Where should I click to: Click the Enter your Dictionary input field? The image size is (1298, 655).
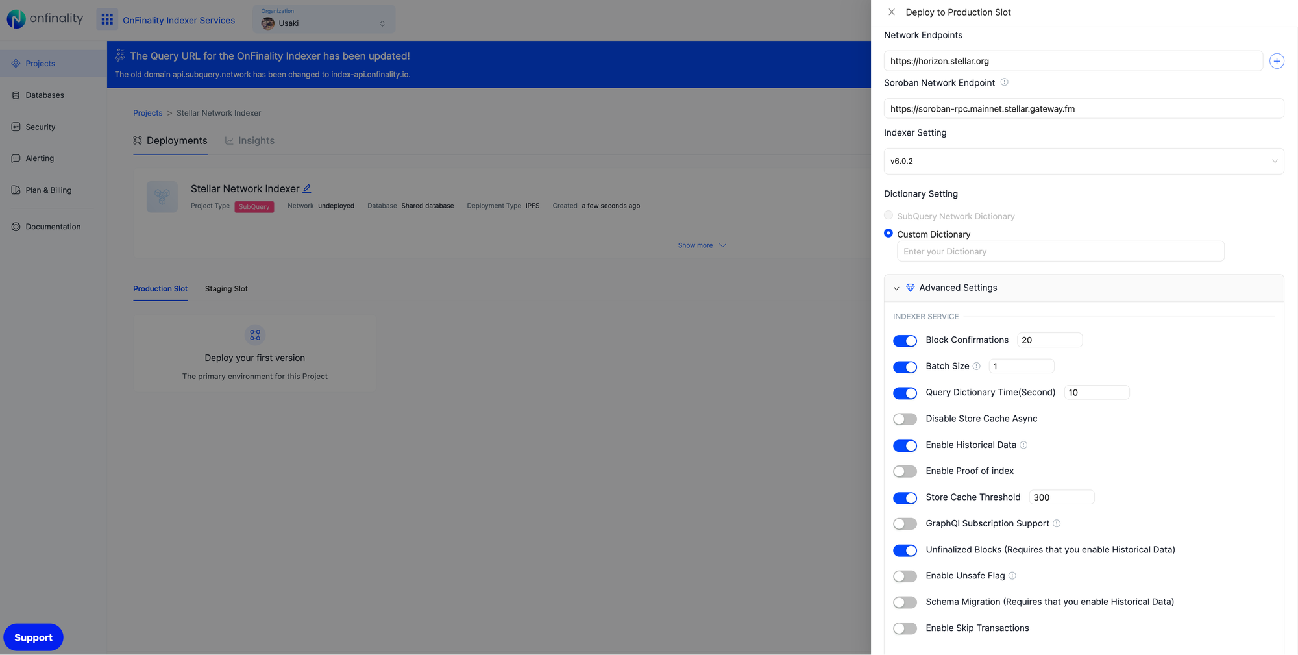pyautogui.click(x=1060, y=251)
